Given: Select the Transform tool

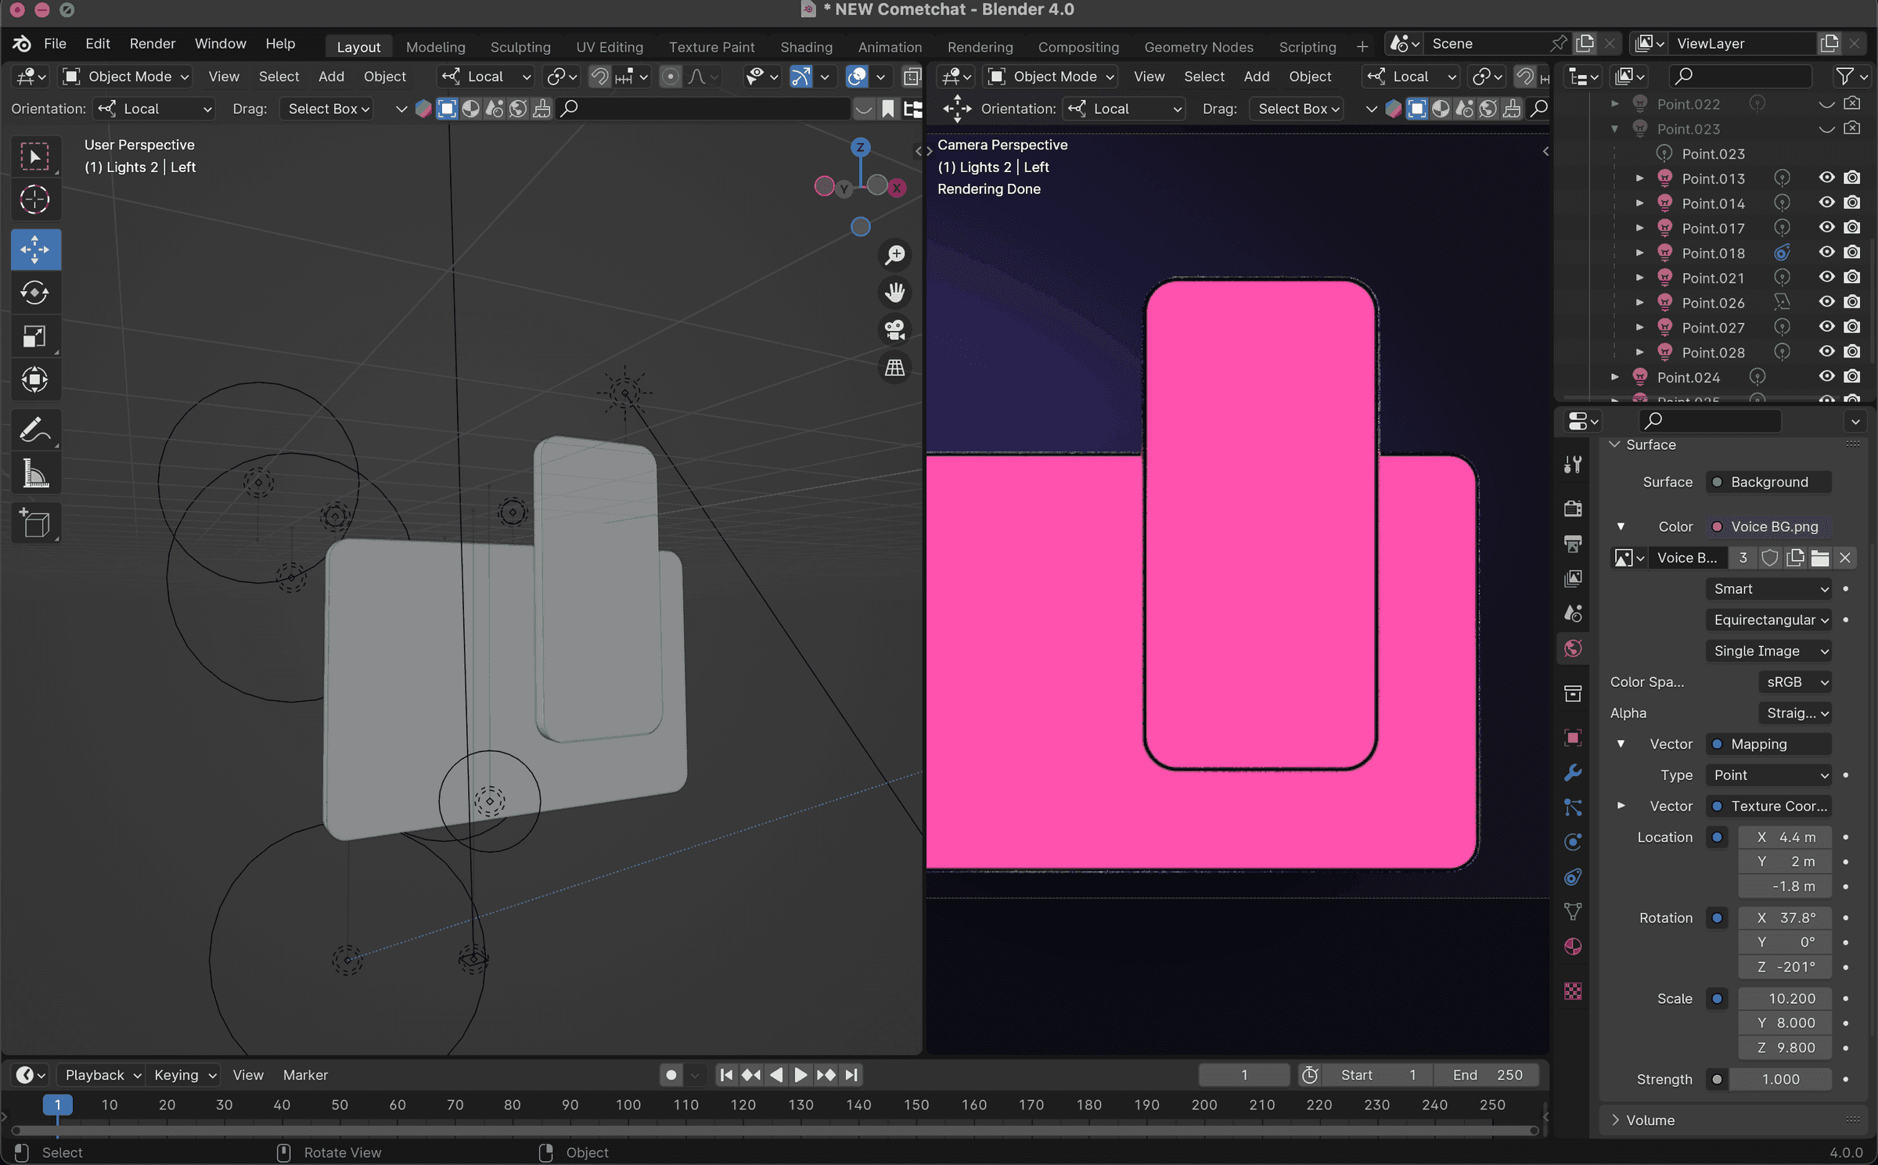Looking at the screenshot, I should (x=35, y=380).
